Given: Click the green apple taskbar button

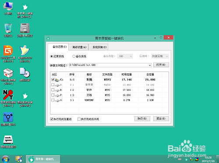Looking at the screenshot, I should tap(43, 159).
